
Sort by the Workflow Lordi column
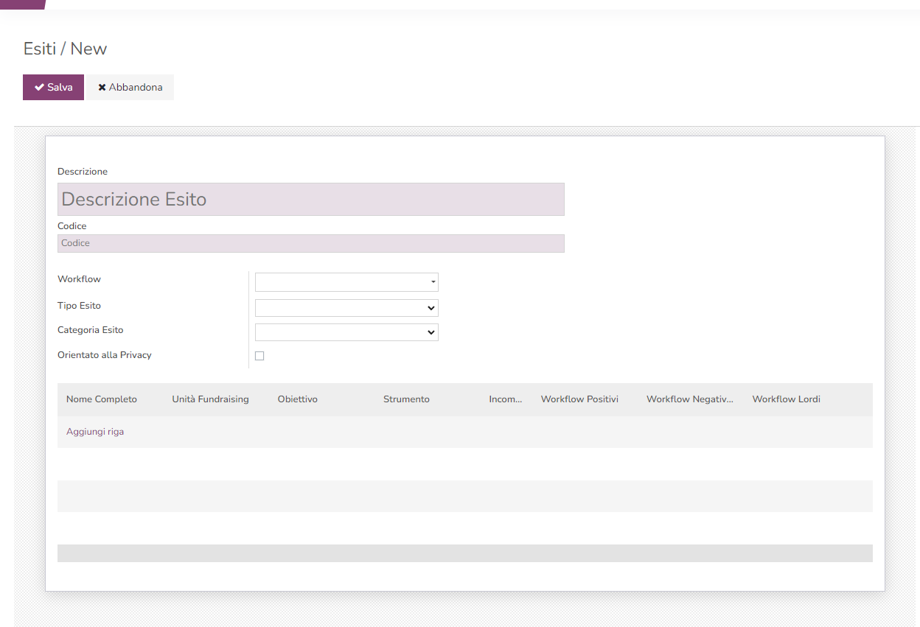[x=786, y=399]
